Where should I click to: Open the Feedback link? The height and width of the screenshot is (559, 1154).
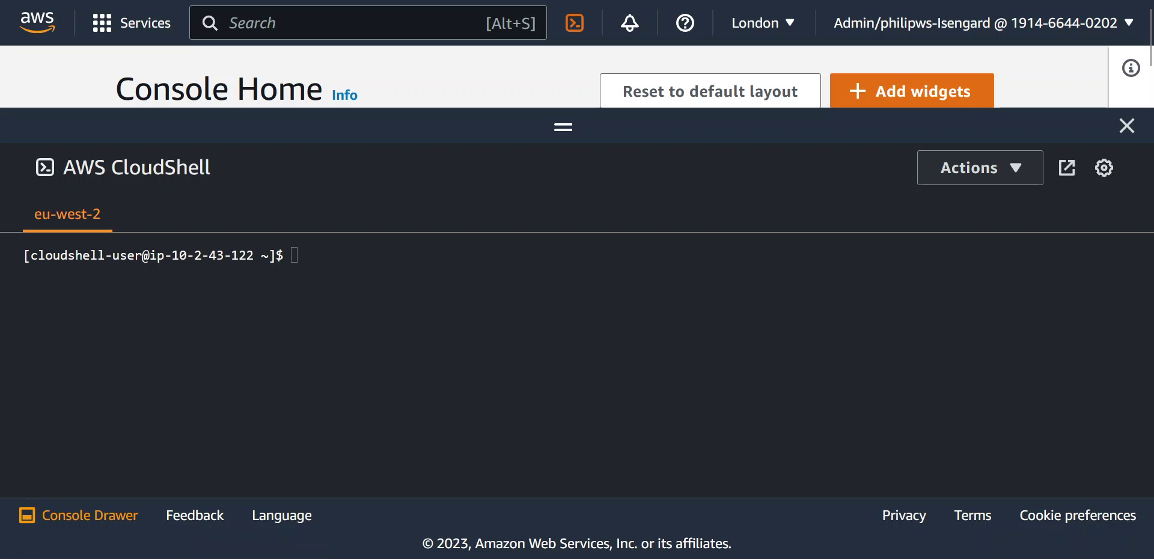coord(195,515)
